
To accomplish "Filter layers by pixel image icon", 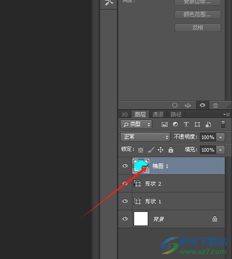I will click(x=164, y=124).
